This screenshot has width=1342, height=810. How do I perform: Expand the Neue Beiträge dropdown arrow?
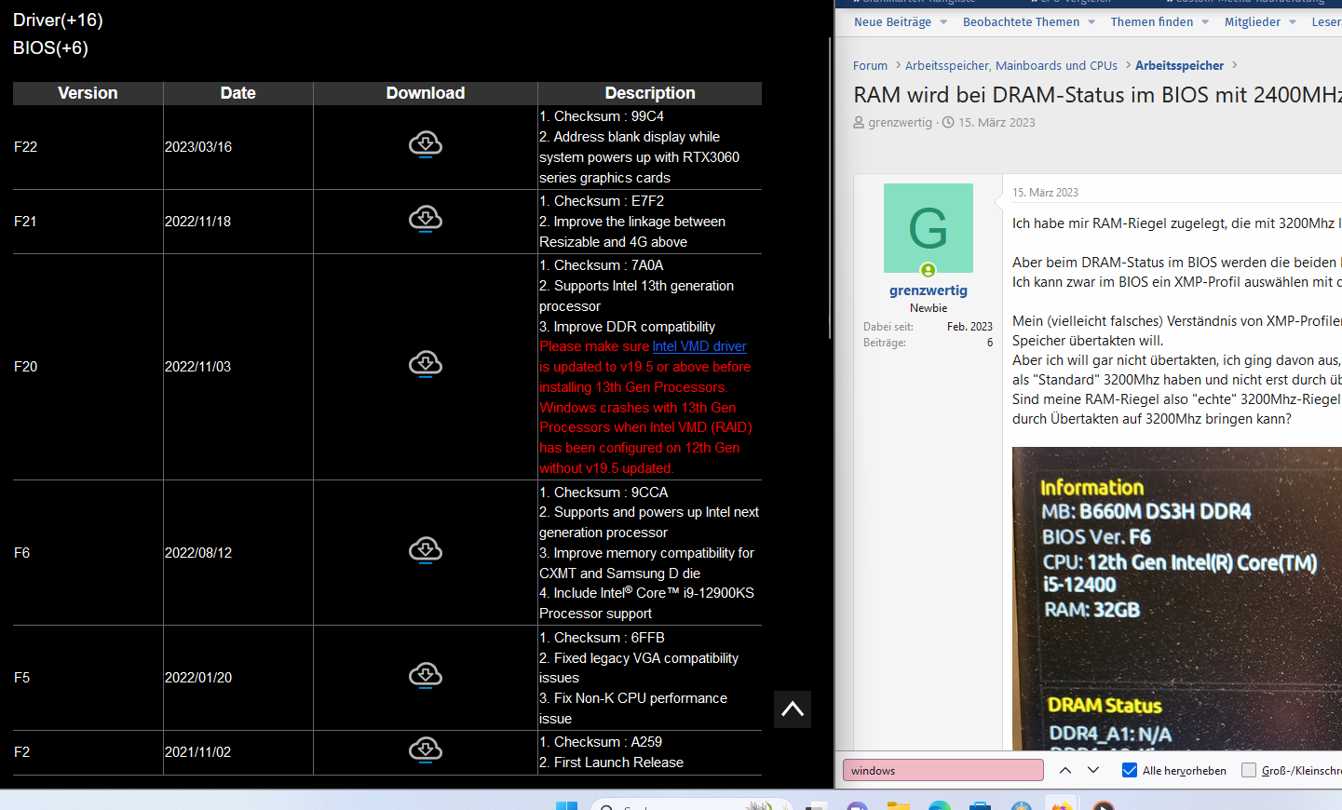pos(943,22)
